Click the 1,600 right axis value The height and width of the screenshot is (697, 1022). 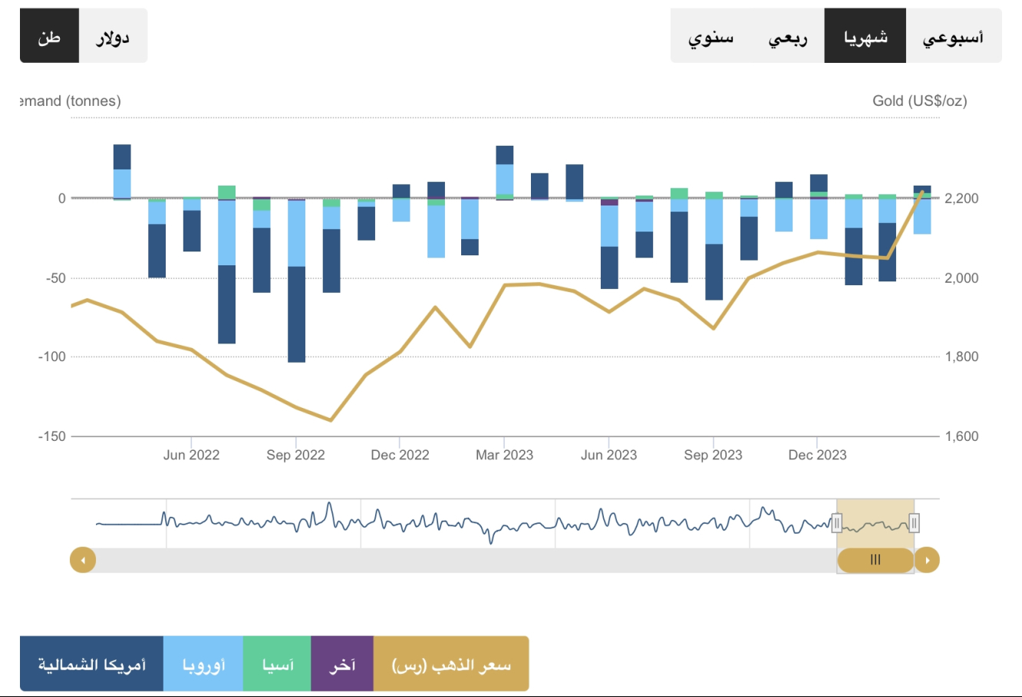(961, 436)
